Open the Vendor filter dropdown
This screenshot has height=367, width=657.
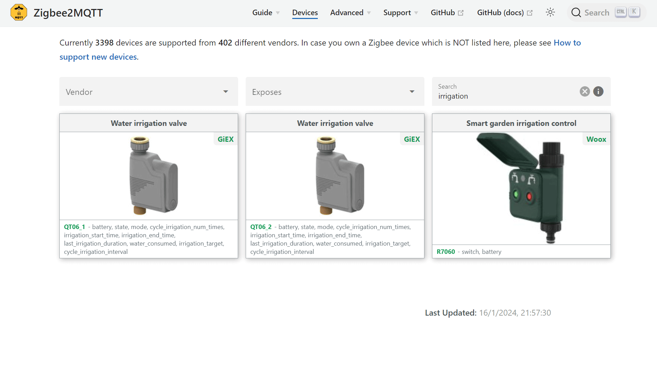pyautogui.click(x=149, y=91)
